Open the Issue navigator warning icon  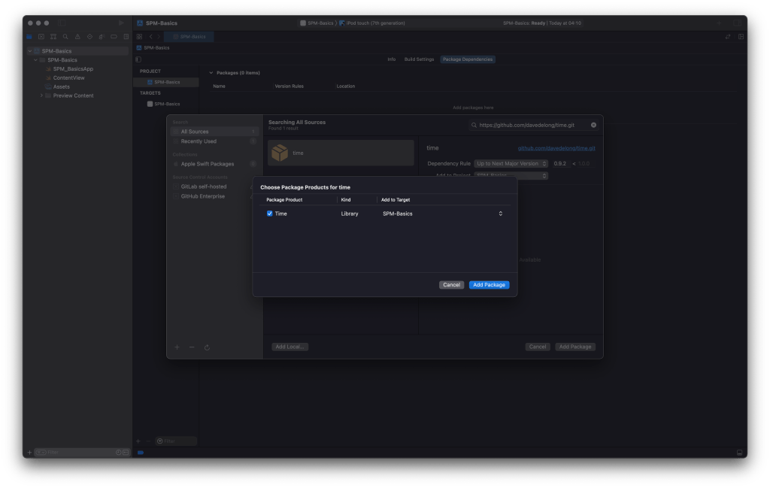point(77,36)
